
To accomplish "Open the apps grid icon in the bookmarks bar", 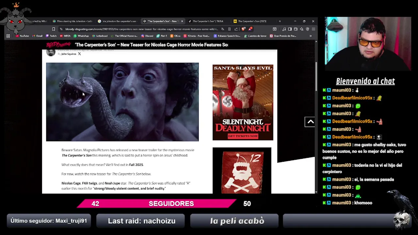I will 8,36.
